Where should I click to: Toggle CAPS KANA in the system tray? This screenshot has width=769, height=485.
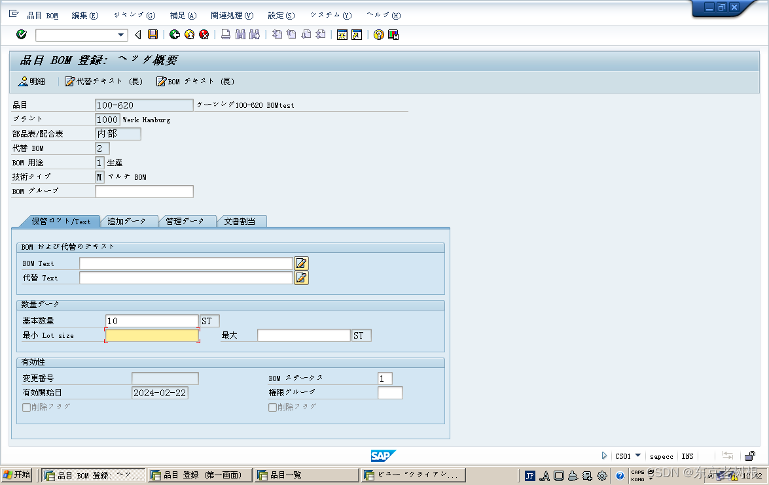pyautogui.click(x=637, y=475)
